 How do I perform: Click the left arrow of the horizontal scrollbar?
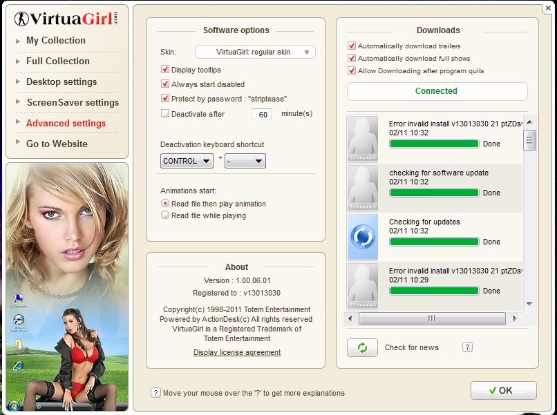(x=350, y=318)
